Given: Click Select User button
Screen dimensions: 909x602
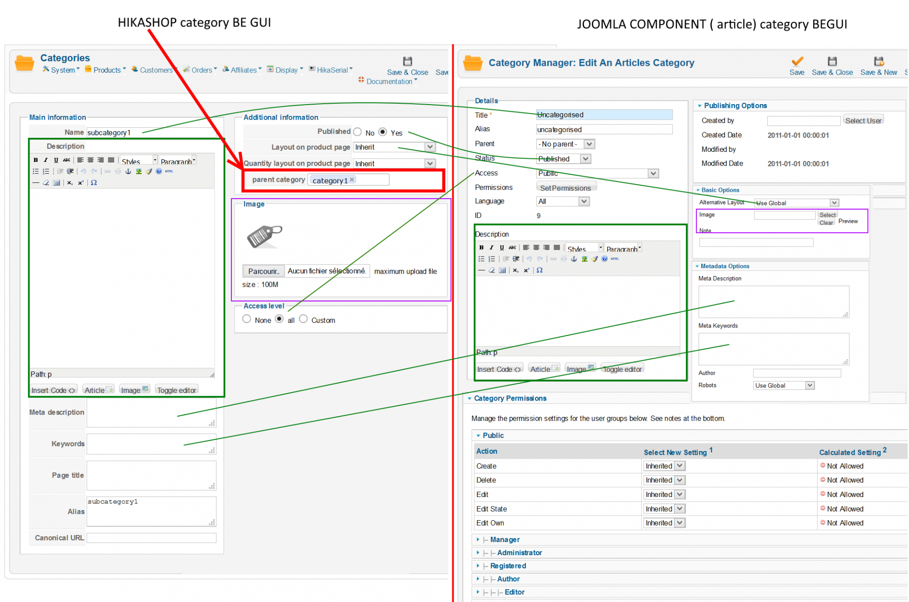Looking at the screenshot, I should pyautogui.click(x=863, y=120).
